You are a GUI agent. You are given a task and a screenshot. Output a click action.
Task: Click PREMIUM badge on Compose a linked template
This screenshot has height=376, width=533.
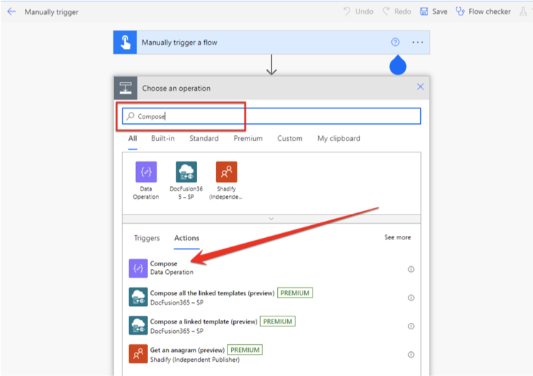coord(277,321)
